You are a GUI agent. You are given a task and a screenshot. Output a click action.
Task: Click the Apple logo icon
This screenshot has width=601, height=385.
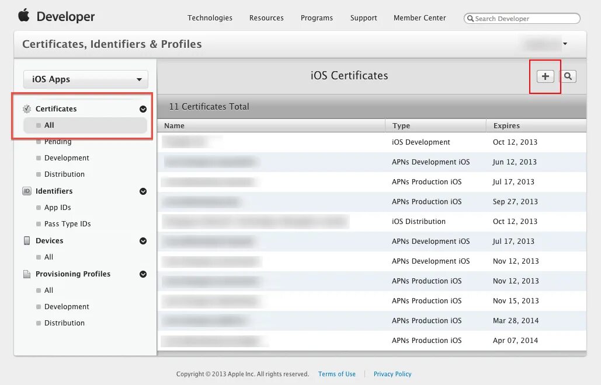24,15
